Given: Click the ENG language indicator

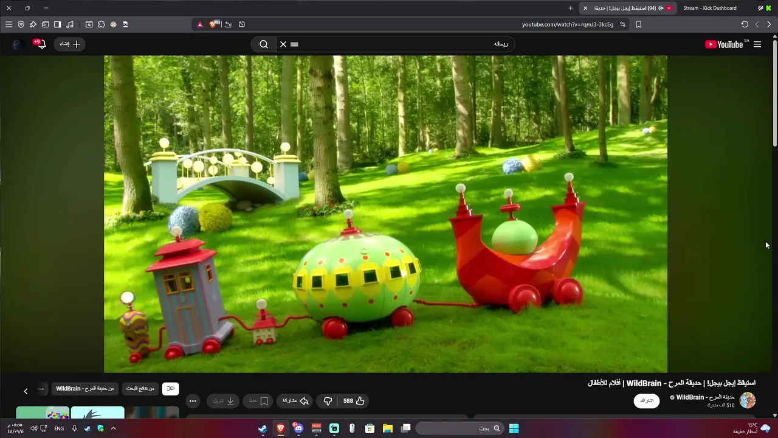Looking at the screenshot, I should pyautogui.click(x=59, y=428).
